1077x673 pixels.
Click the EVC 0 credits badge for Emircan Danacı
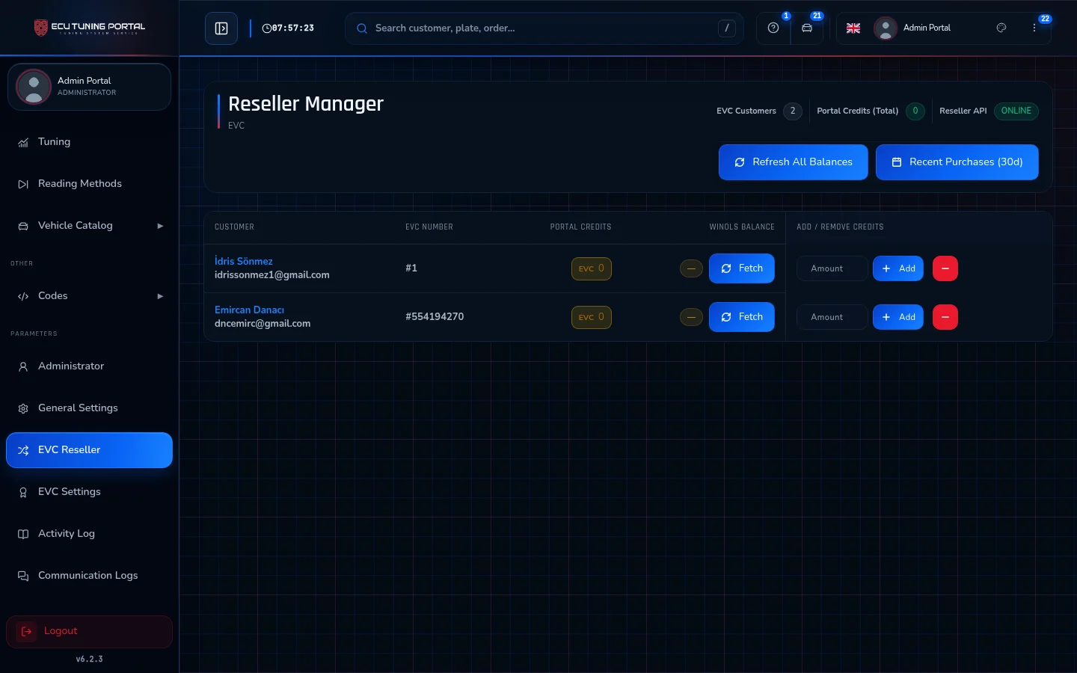[592, 317]
